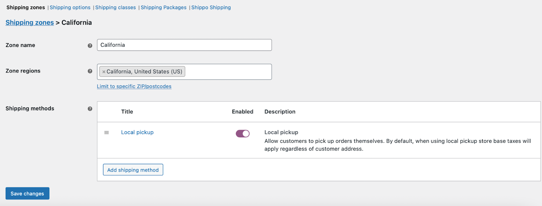Switch to the Shipping classes tab
The image size is (542, 206).
point(116,7)
